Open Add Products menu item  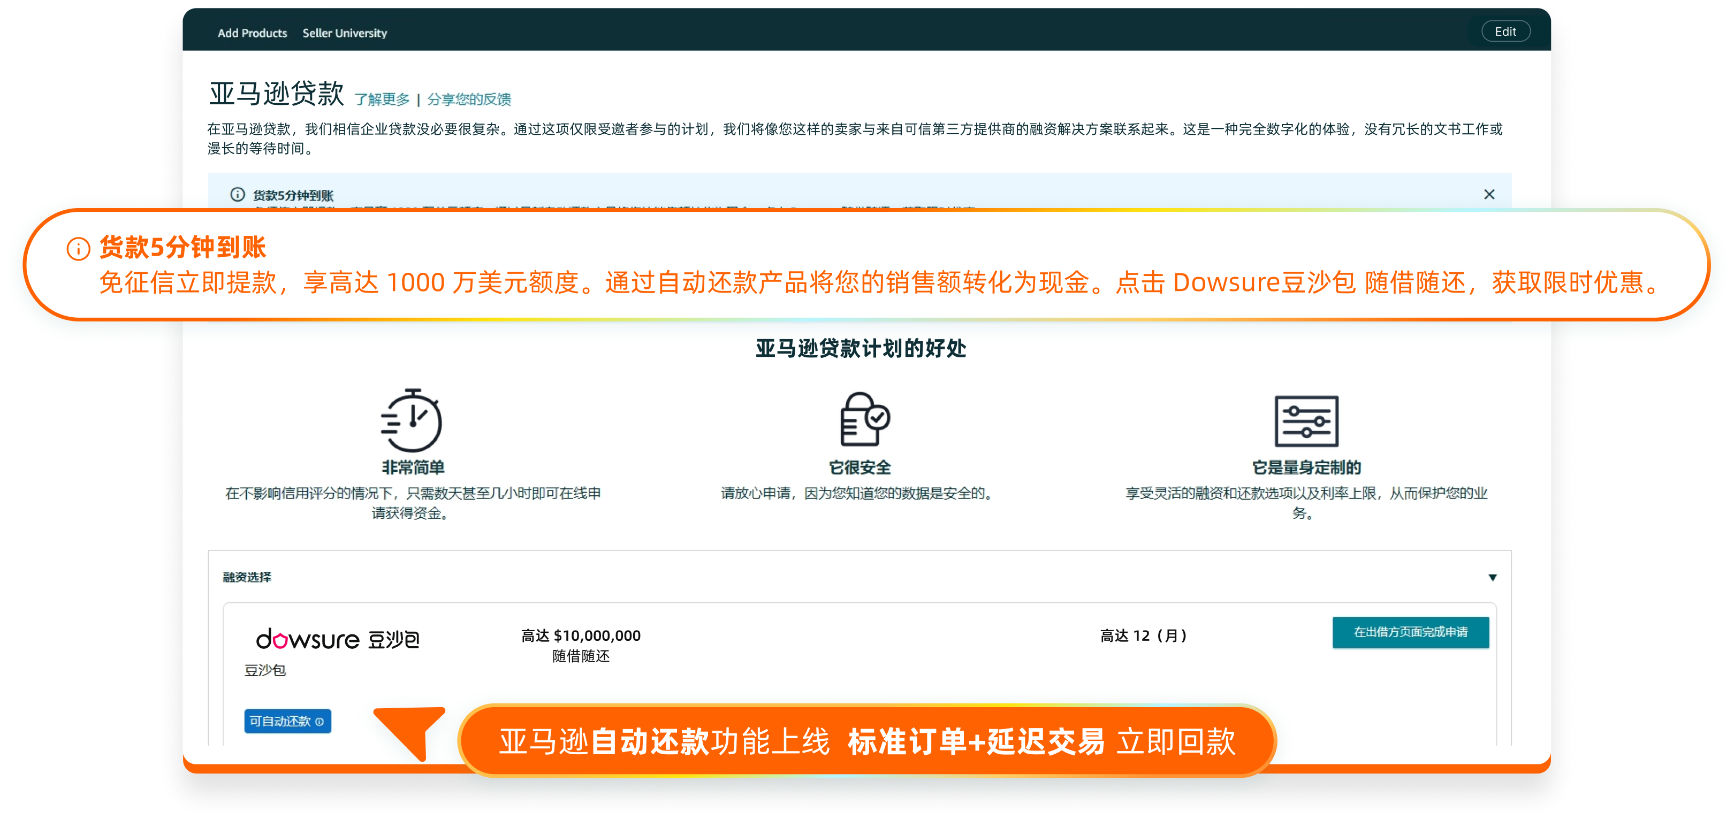point(252,33)
